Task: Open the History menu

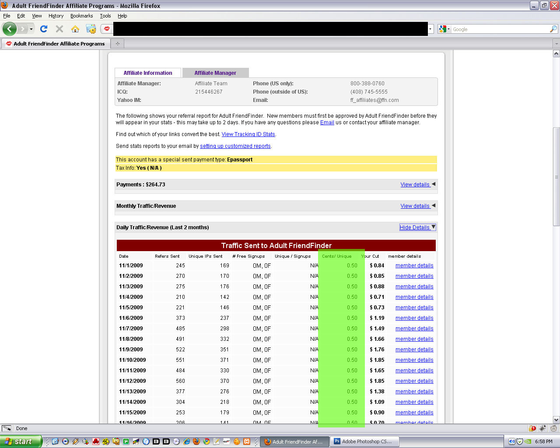Action: (x=56, y=16)
